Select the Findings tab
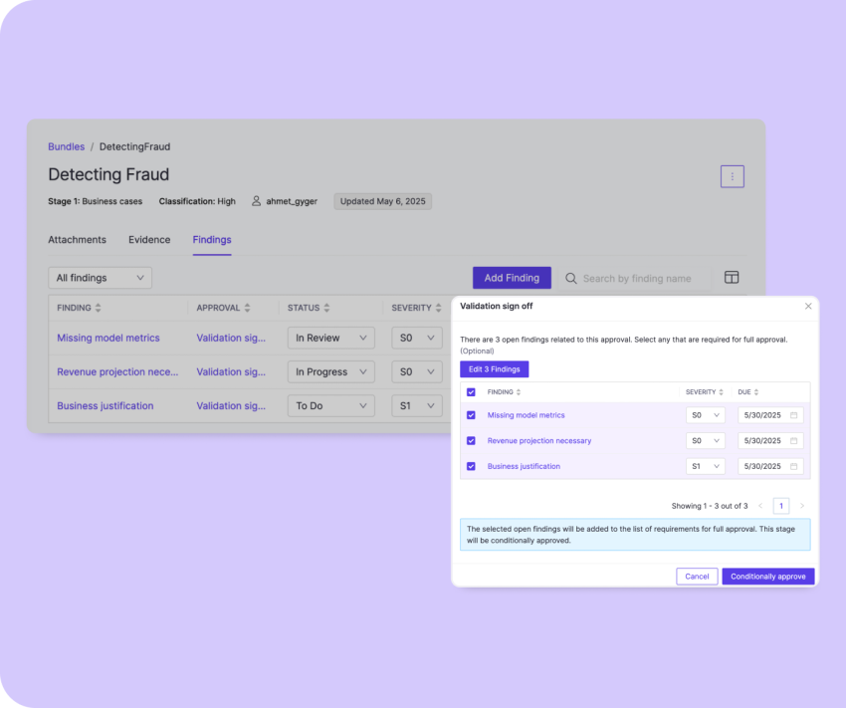Image resolution: width=846 pixels, height=708 pixels. 212,240
